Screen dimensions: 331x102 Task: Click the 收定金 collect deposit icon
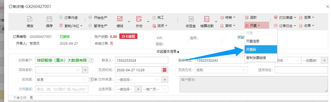[x=191, y=19]
